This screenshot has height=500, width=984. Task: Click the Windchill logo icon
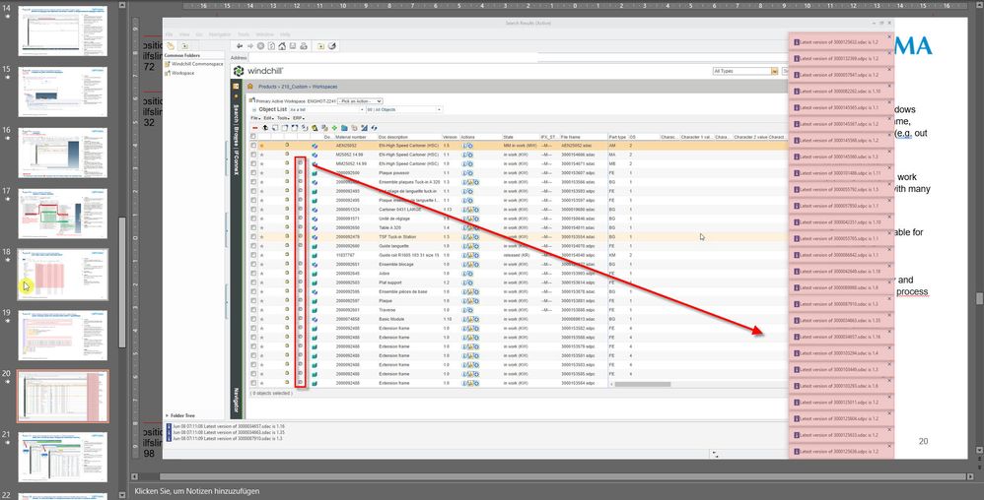[240, 71]
